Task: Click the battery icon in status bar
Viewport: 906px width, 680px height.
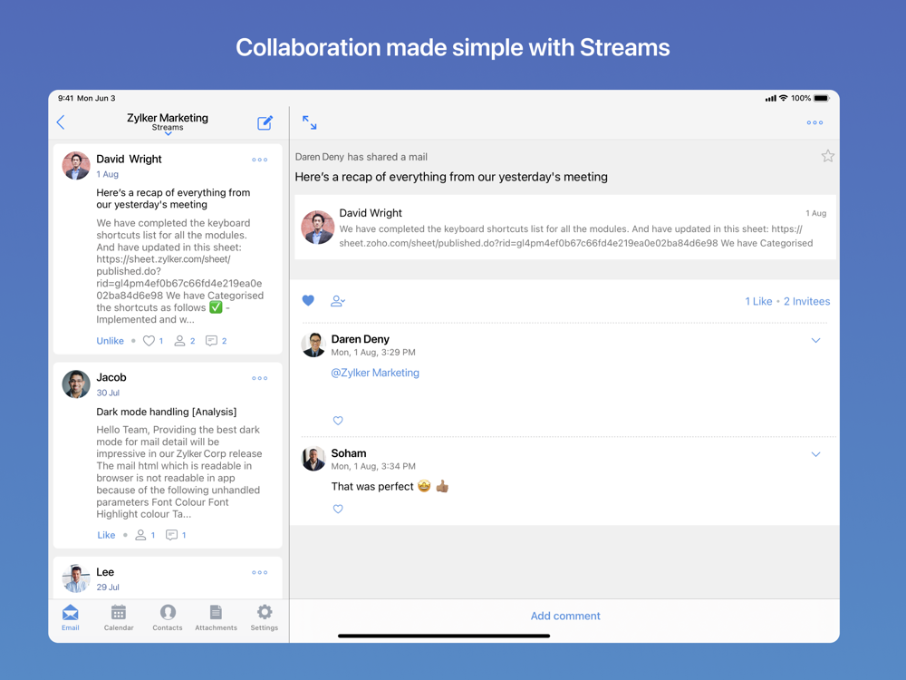Action: click(821, 98)
